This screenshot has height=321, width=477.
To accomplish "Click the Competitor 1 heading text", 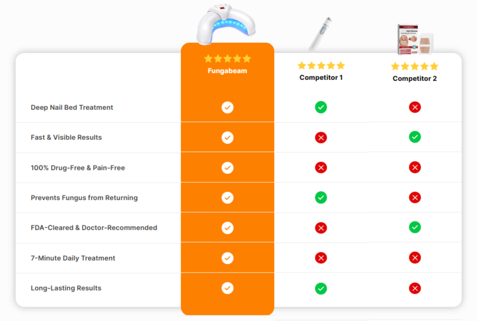I will coord(321,77).
